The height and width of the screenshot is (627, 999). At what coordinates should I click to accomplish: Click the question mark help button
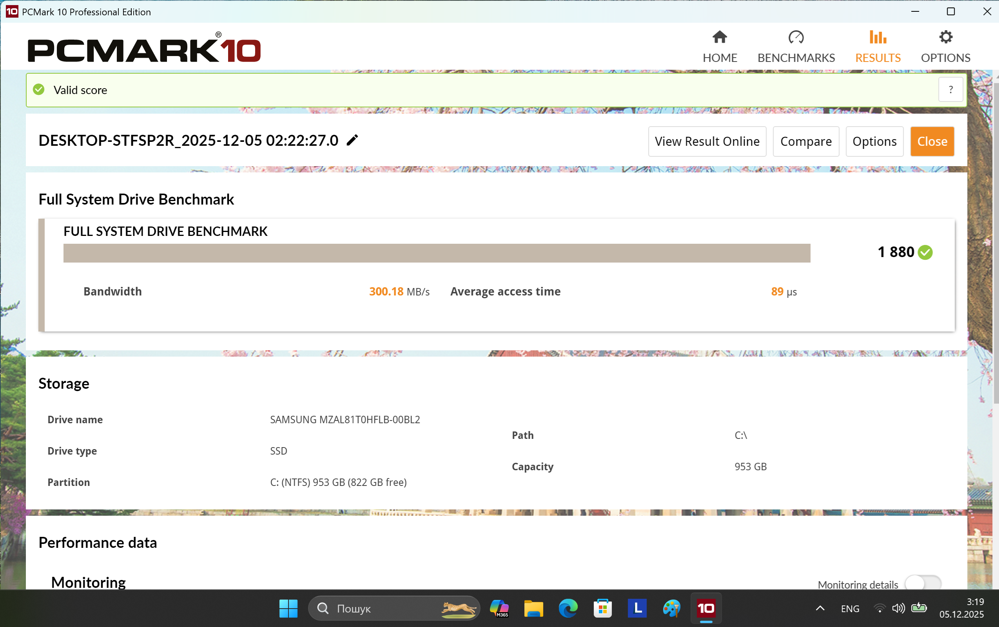(x=950, y=90)
